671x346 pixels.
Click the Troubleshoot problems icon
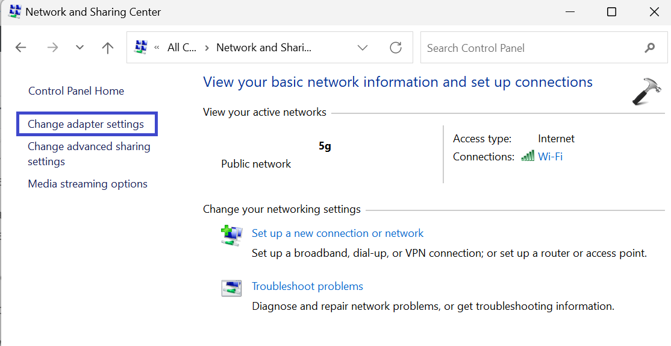pyautogui.click(x=231, y=288)
